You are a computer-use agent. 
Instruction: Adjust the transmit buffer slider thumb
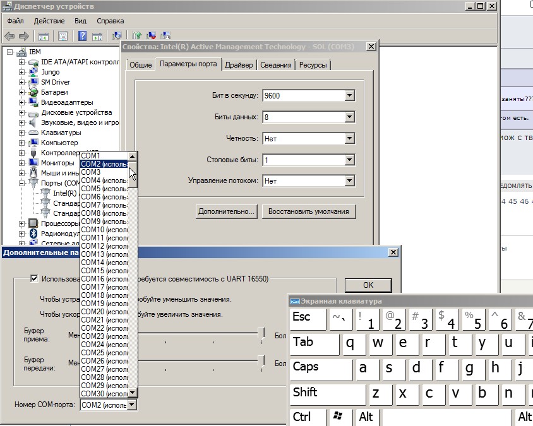coord(261,361)
